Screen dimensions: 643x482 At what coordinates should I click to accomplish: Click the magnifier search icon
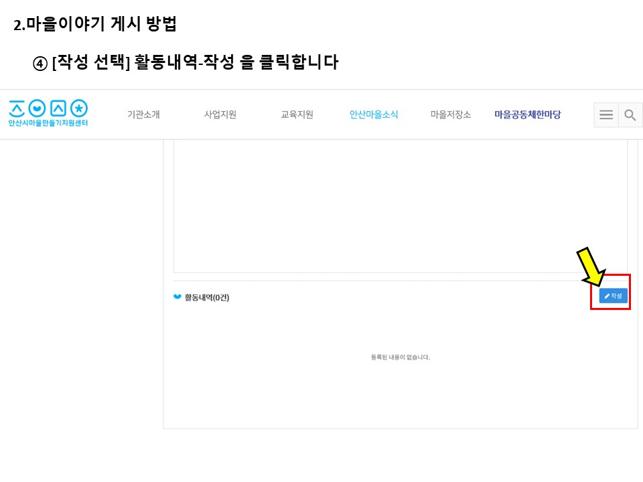tap(630, 115)
